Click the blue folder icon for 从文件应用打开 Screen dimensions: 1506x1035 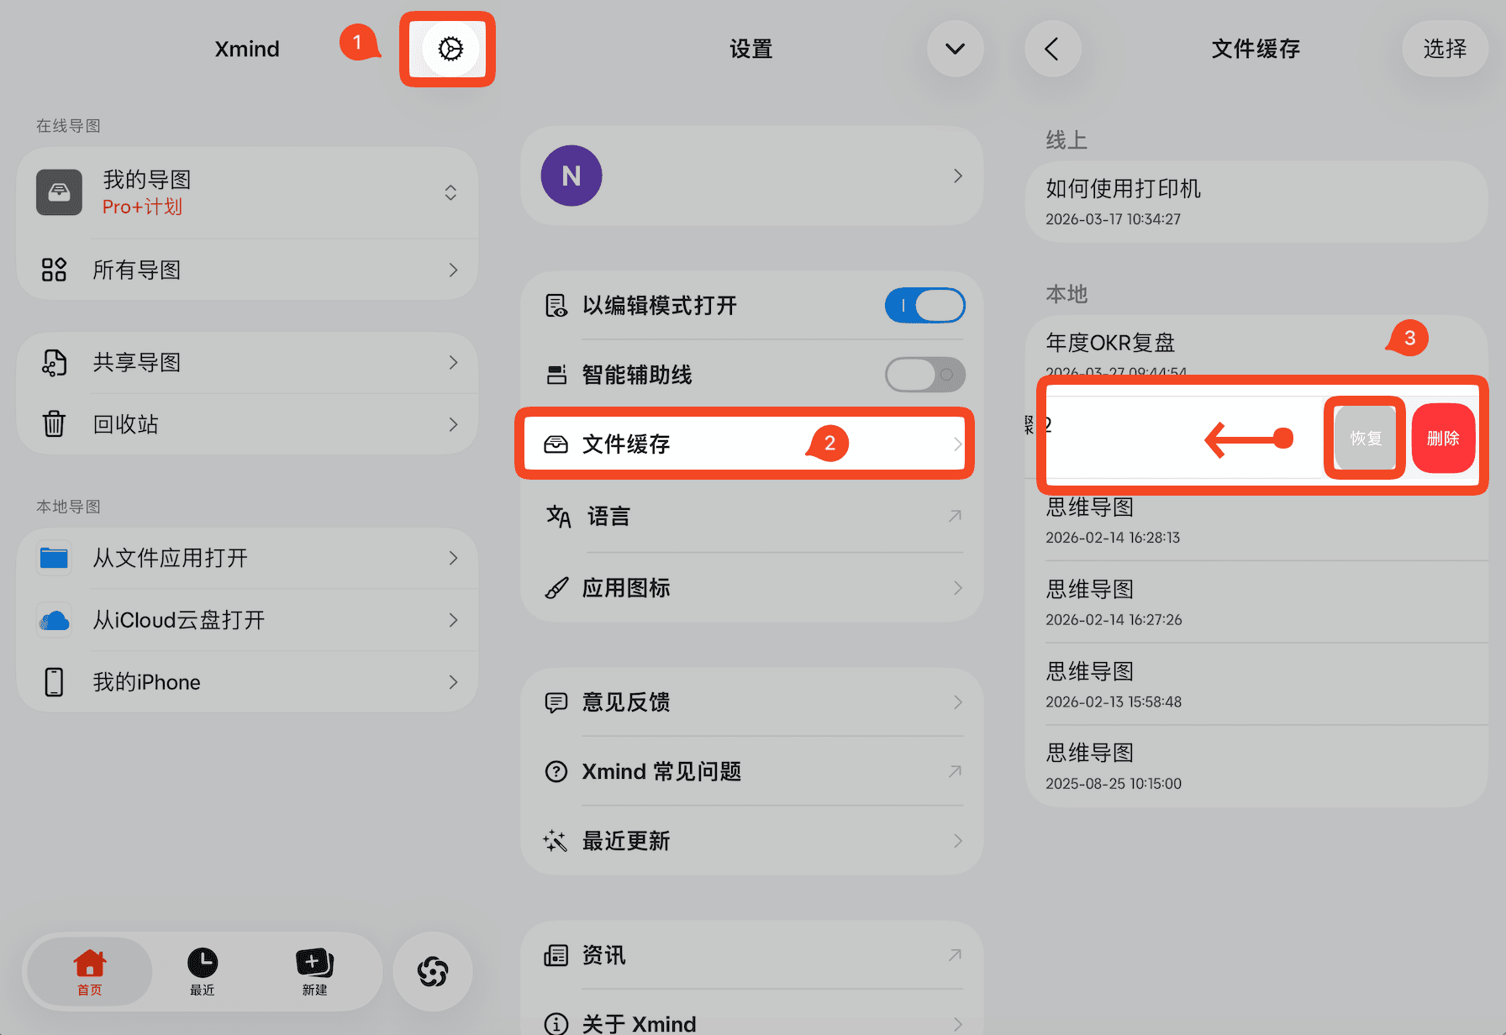coord(54,558)
